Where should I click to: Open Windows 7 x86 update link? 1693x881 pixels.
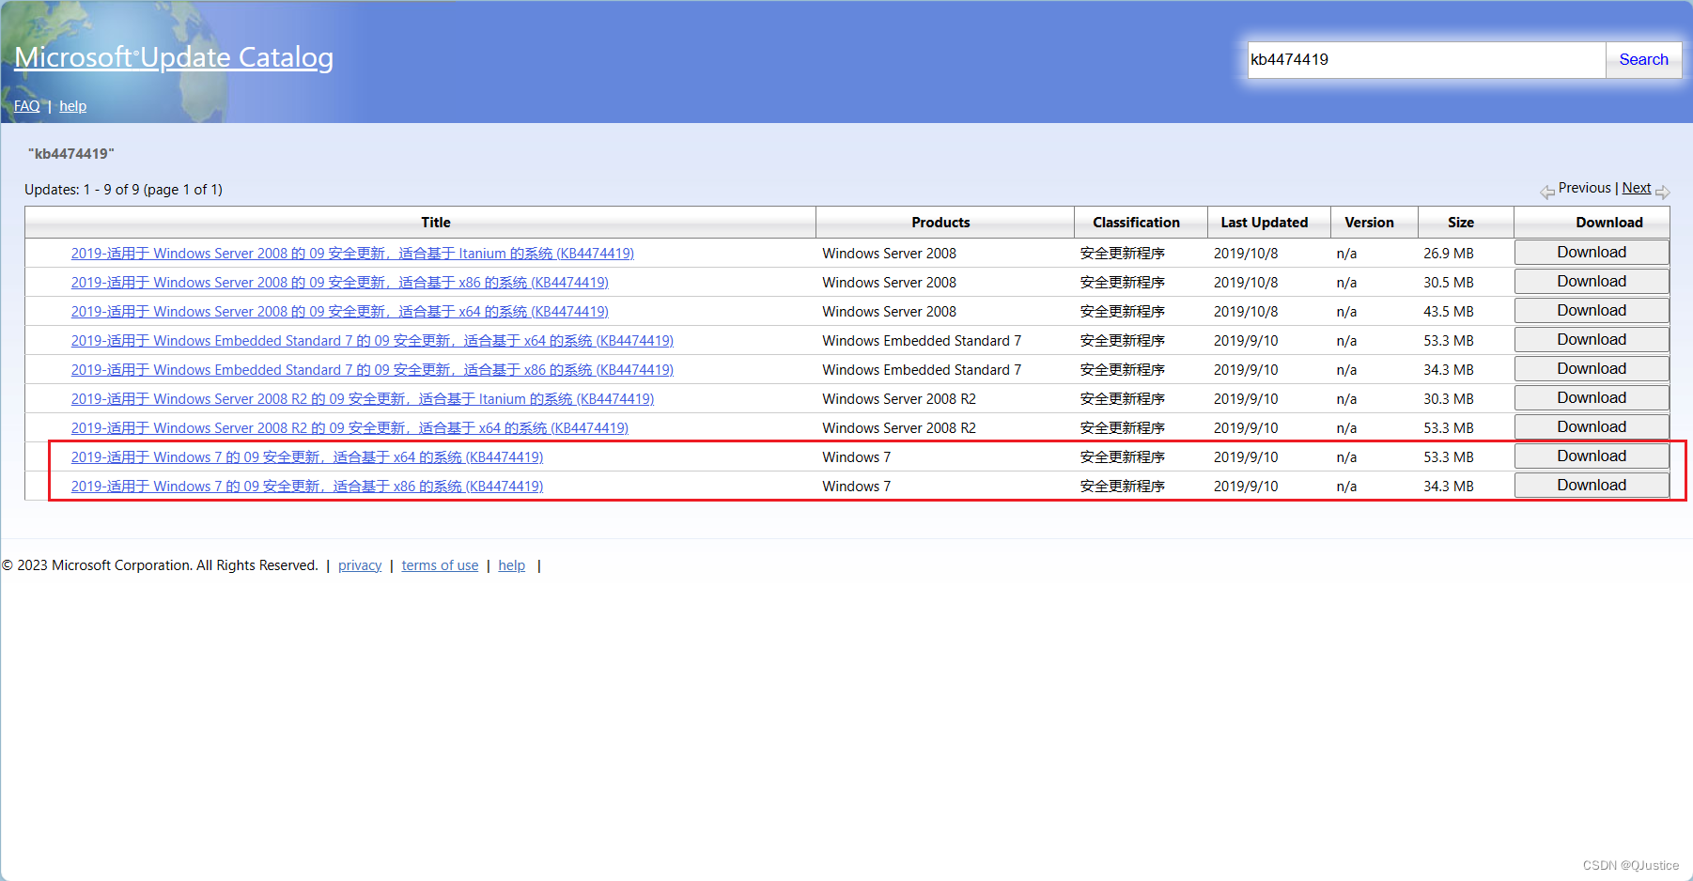(307, 487)
